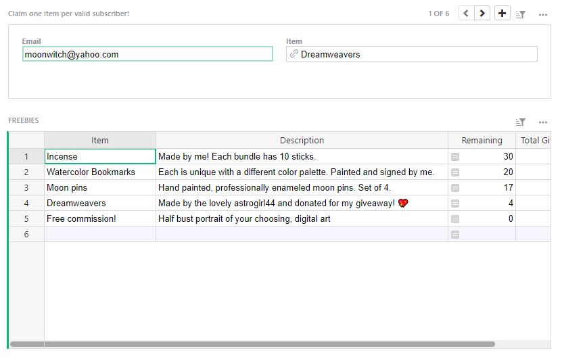
Task: Add a new record with plus button
Action: coord(502,14)
